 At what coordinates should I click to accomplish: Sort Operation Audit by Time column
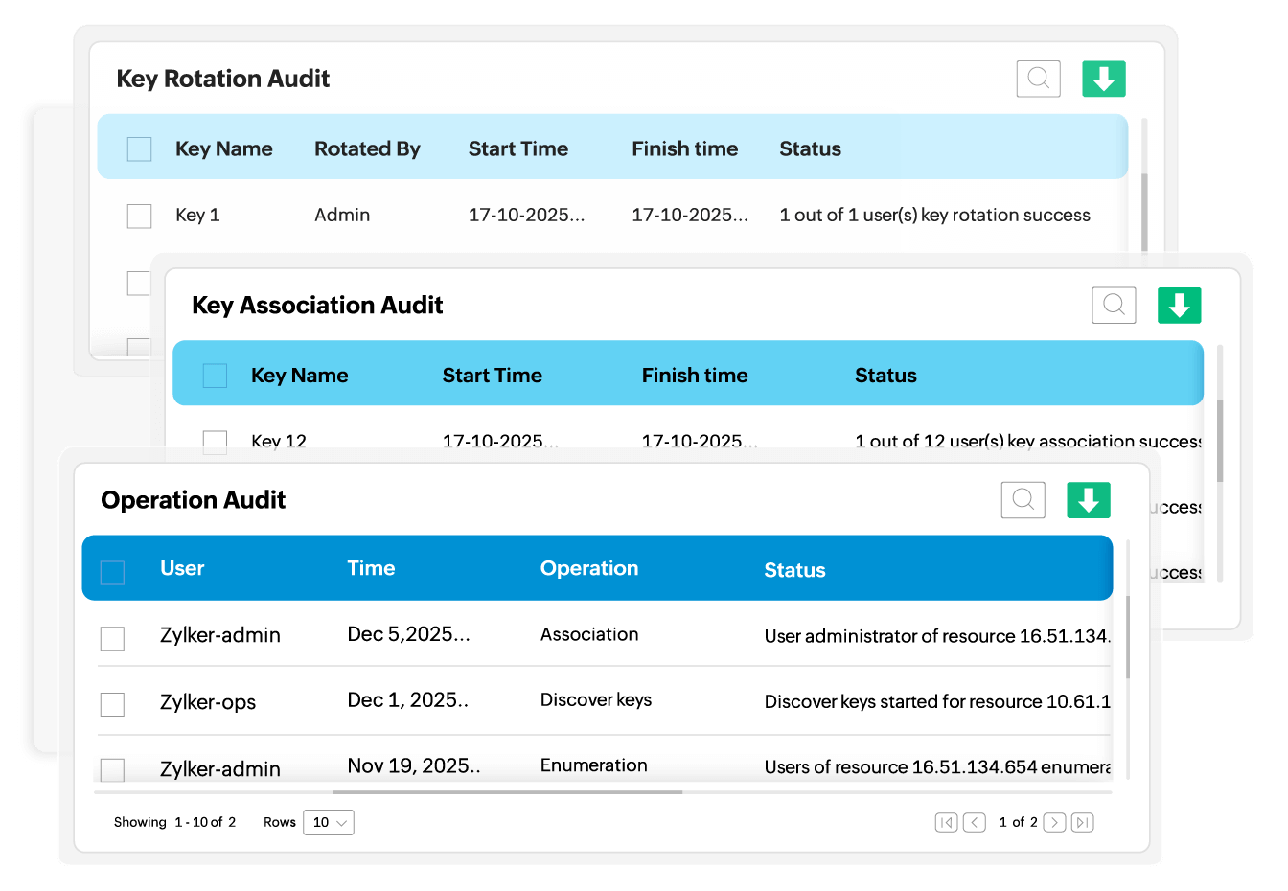(x=371, y=568)
